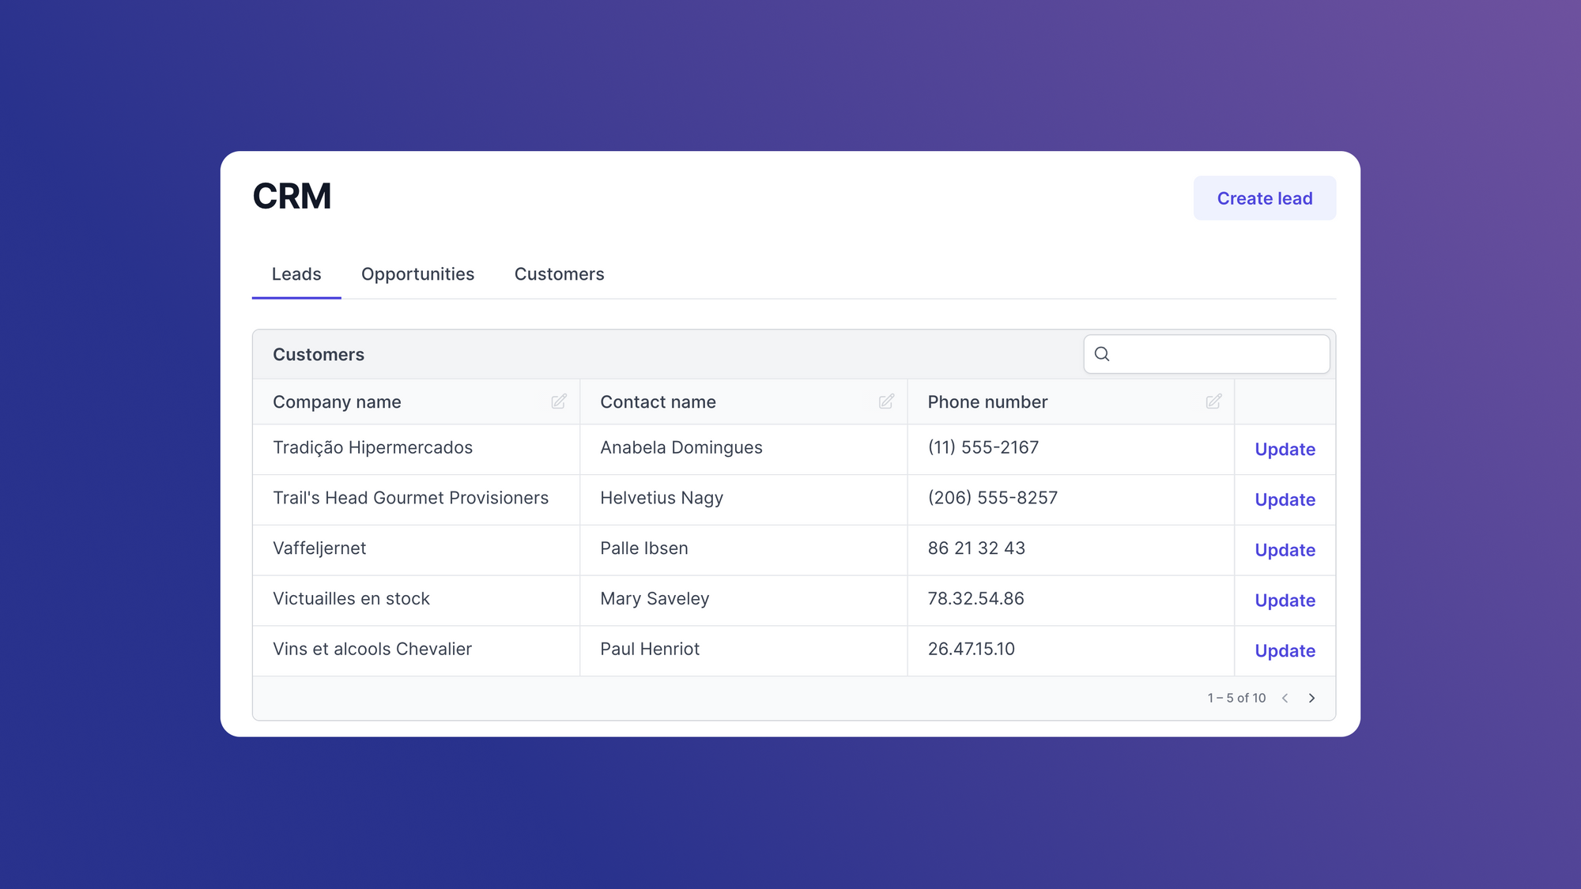Open the Customers tab
Viewport: 1581px width, 889px height.
click(559, 274)
